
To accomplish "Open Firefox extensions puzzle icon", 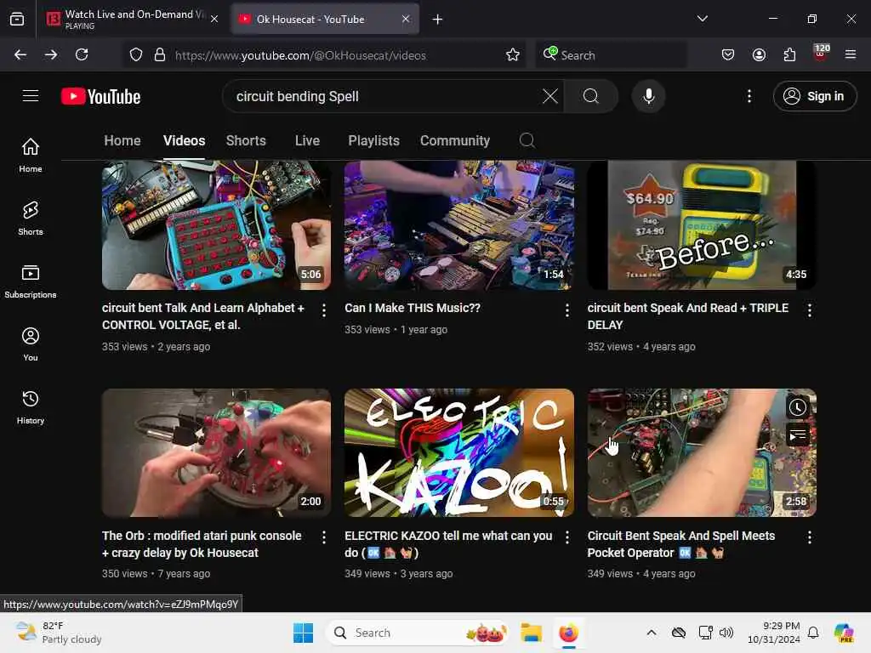I will coord(789,54).
